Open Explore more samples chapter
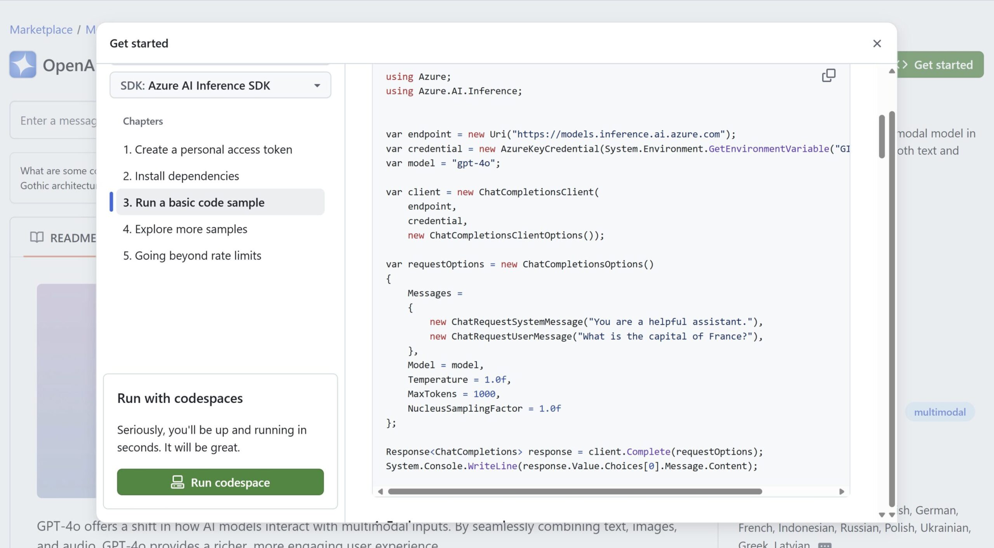Screen dimensions: 994x548 pyautogui.click(x=185, y=229)
